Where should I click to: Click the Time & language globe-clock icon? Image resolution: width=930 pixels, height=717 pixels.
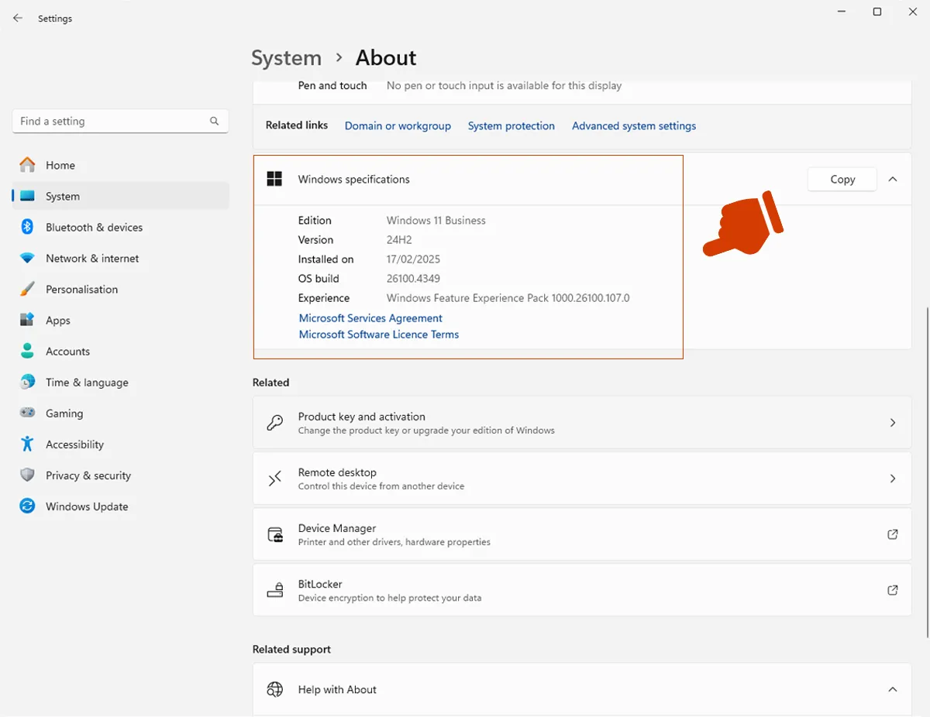pos(27,382)
